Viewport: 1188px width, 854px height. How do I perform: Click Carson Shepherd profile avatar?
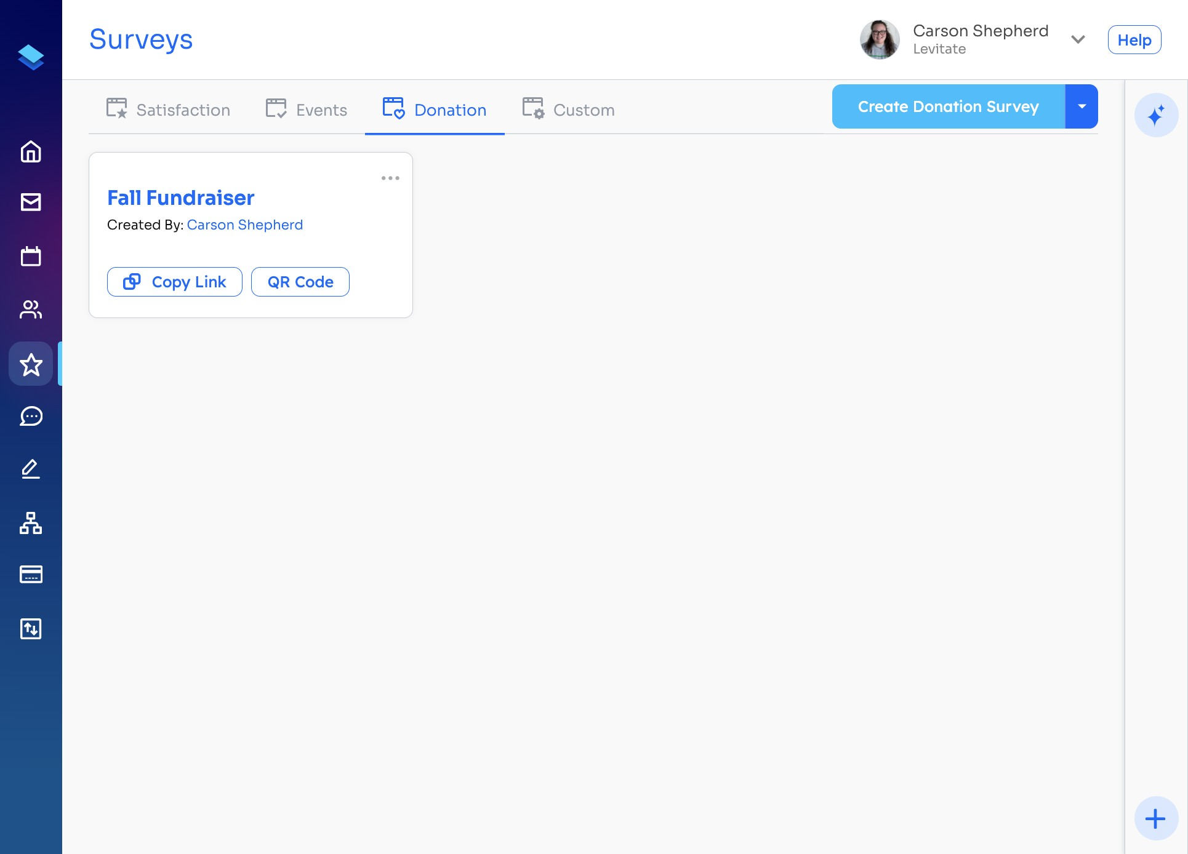879,39
